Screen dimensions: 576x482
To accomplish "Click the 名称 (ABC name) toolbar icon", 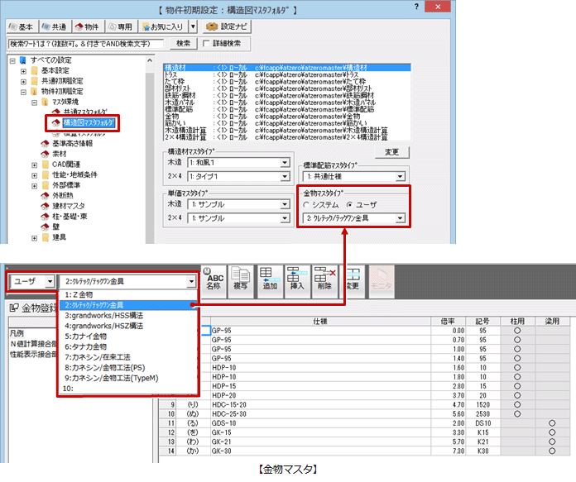I will 214,282.
